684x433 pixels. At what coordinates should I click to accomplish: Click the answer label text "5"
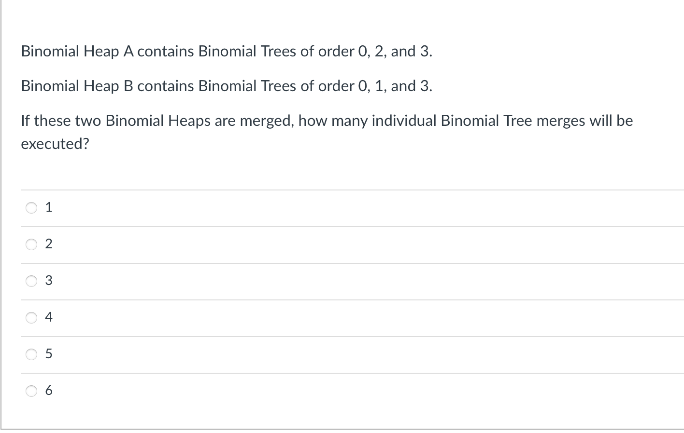tap(48, 354)
